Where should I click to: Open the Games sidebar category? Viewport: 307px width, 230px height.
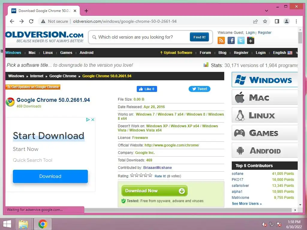[264, 133]
